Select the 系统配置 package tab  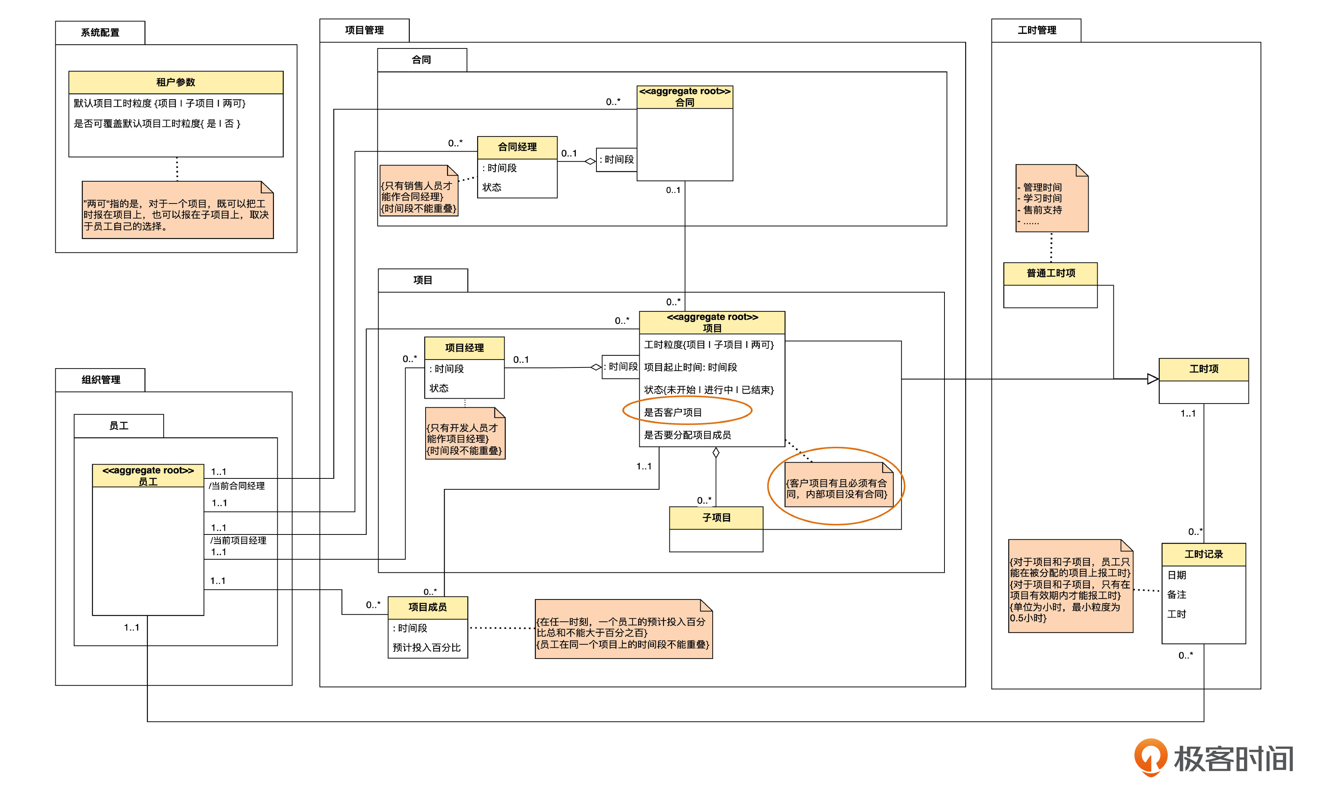point(100,33)
